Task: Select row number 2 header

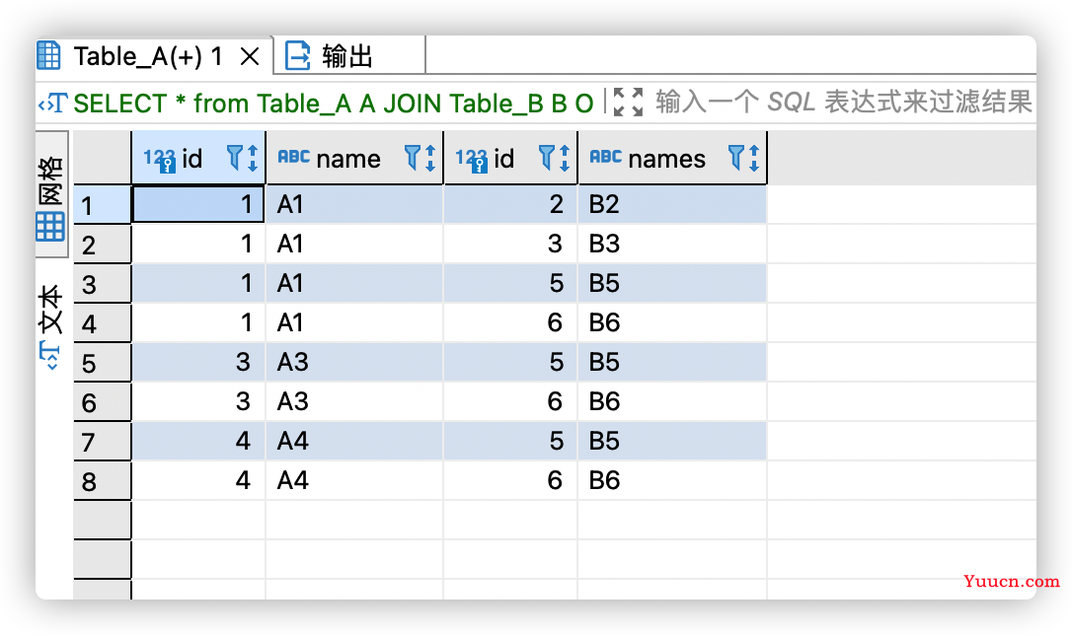Action: click(102, 245)
